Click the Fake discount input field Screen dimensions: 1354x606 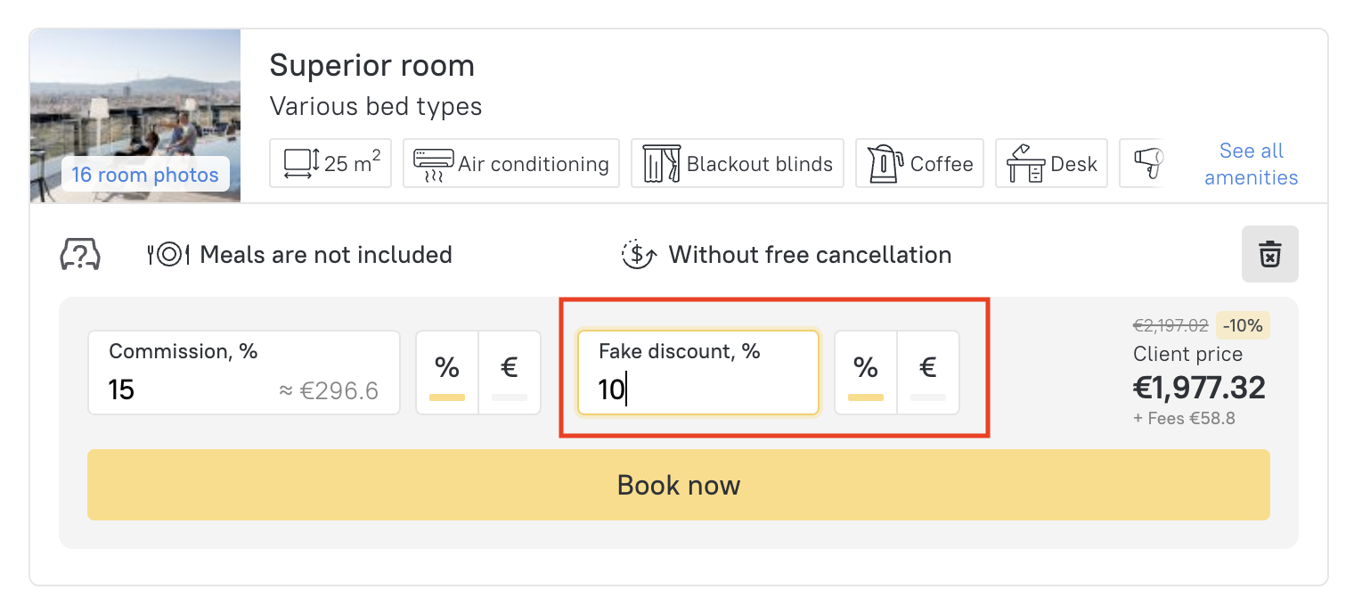(x=697, y=389)
